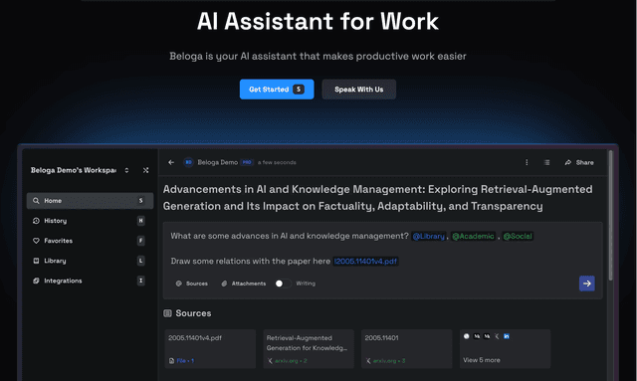Collapse sidebar with the crossed-arrows icon
637x381 pixels.
coord(146,170)
